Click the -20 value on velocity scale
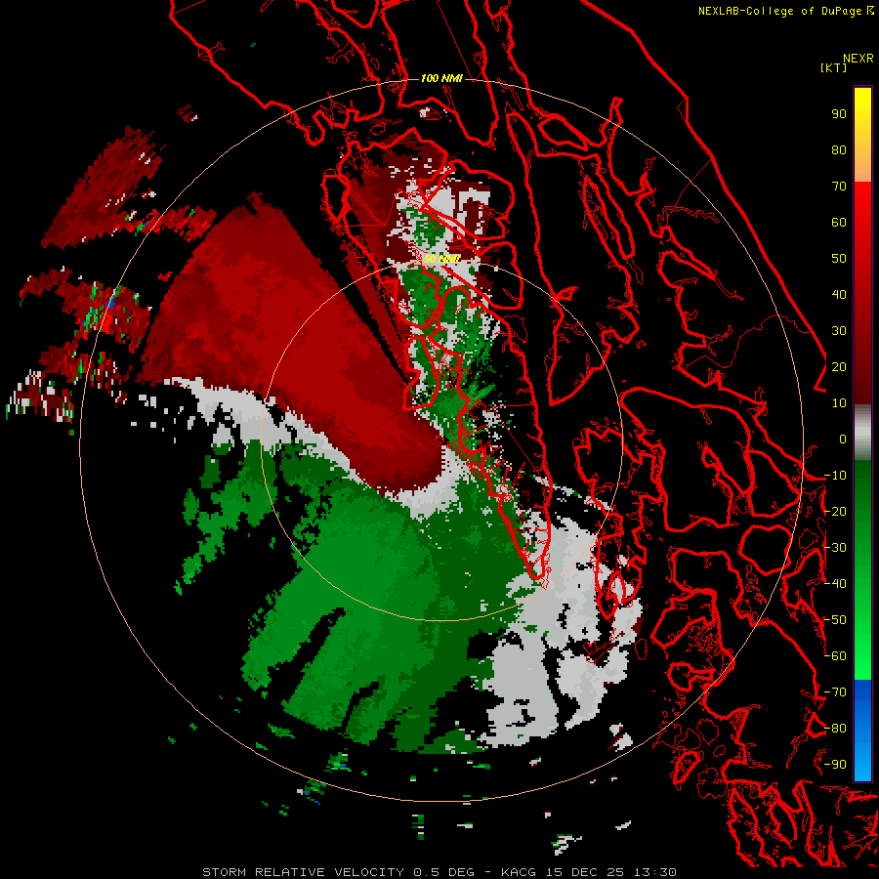Screen dimensions: 879x879 835,512
